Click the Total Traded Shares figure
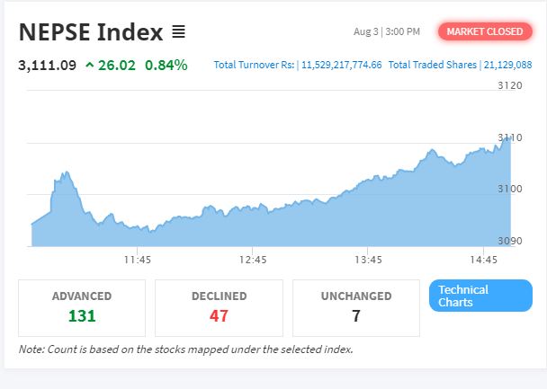Image resolution: width=547 pixels, height=389 pixels. tap(507, 65)
